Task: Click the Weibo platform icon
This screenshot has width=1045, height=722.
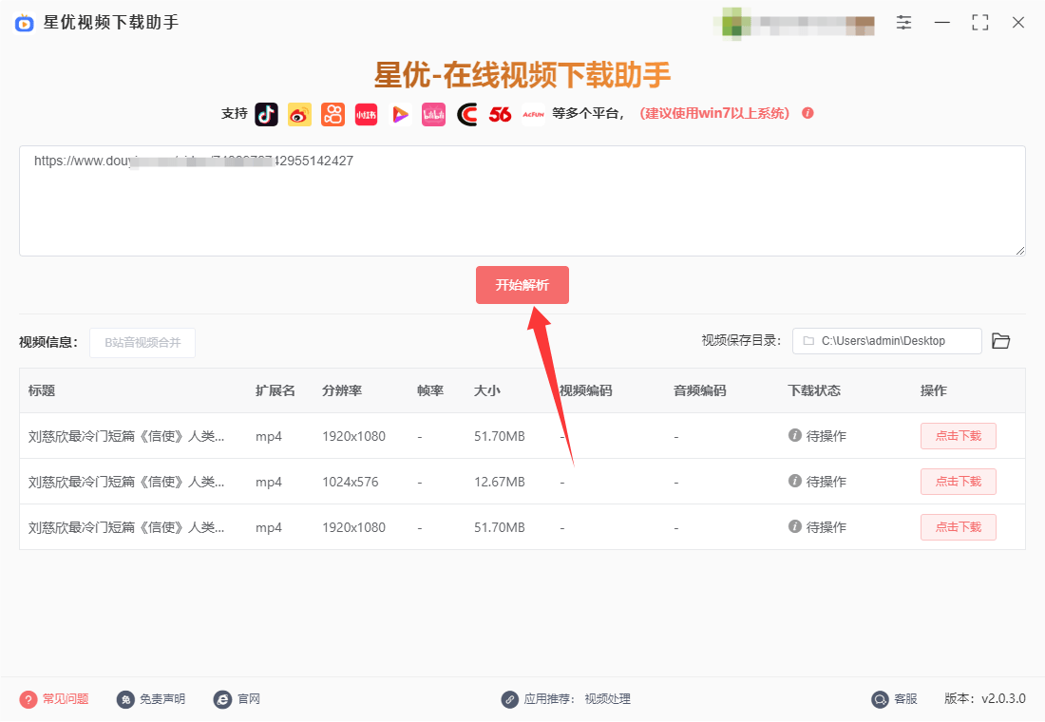Action: 299,114
